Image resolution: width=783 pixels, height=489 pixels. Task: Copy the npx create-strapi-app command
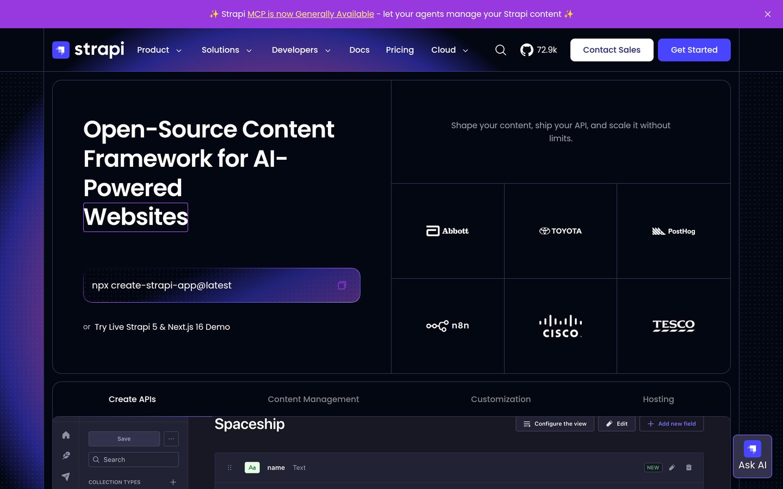pos(342,285)
